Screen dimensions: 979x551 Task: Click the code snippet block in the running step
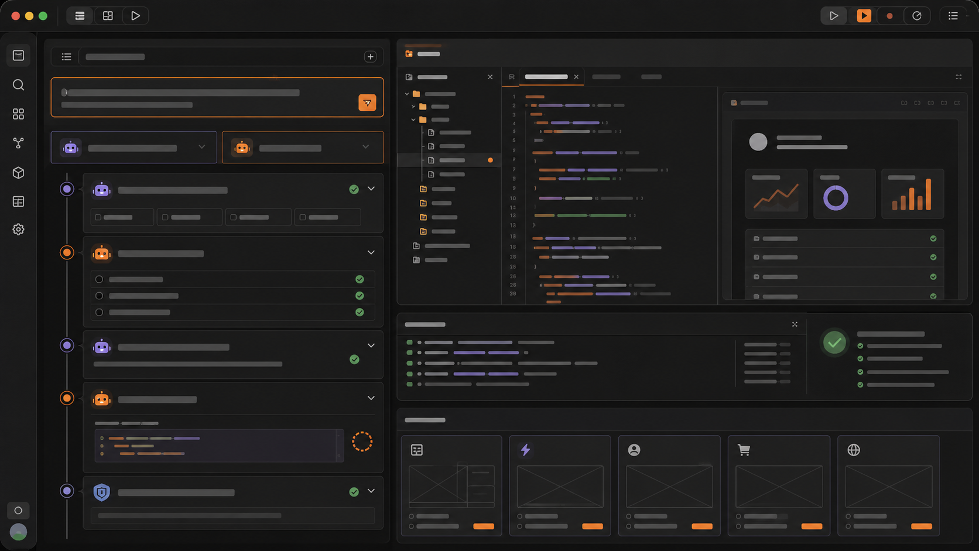click(x=219, y=446)
